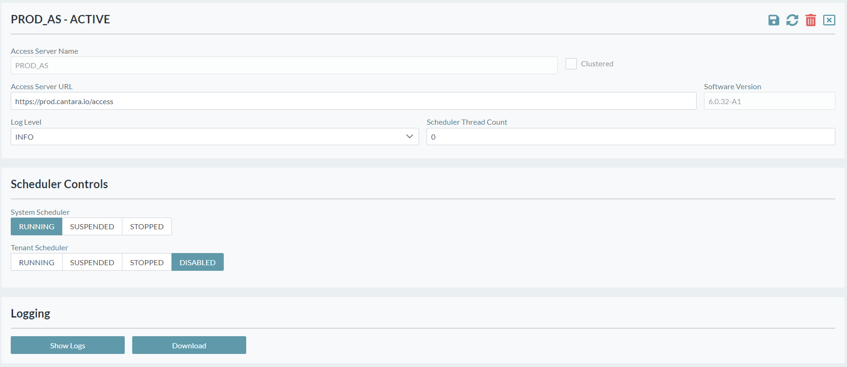Switch Tenant Scheduler to SUSPENDED
847x367 pixels.
92,262
